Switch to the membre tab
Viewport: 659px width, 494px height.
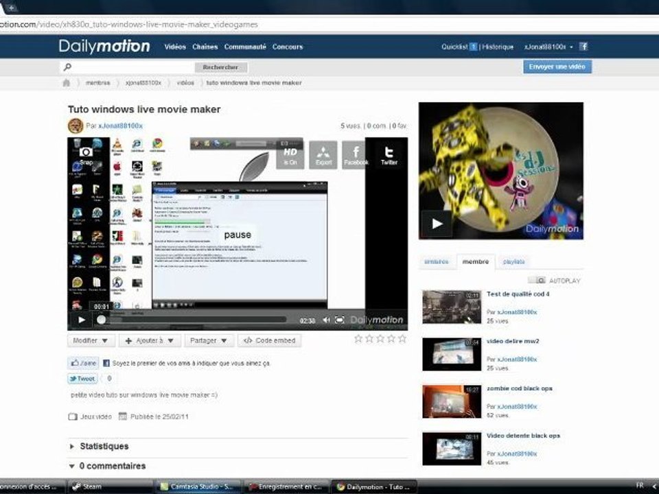click(x=475, y=261)
